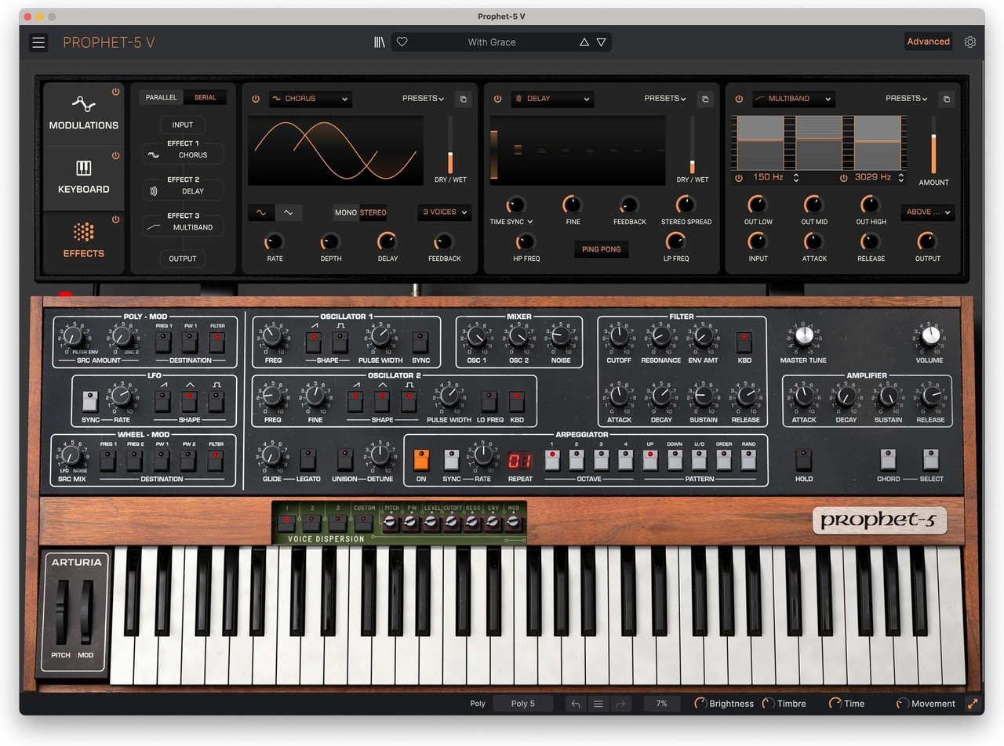Click the With Grace preset name

coord(492,42)
